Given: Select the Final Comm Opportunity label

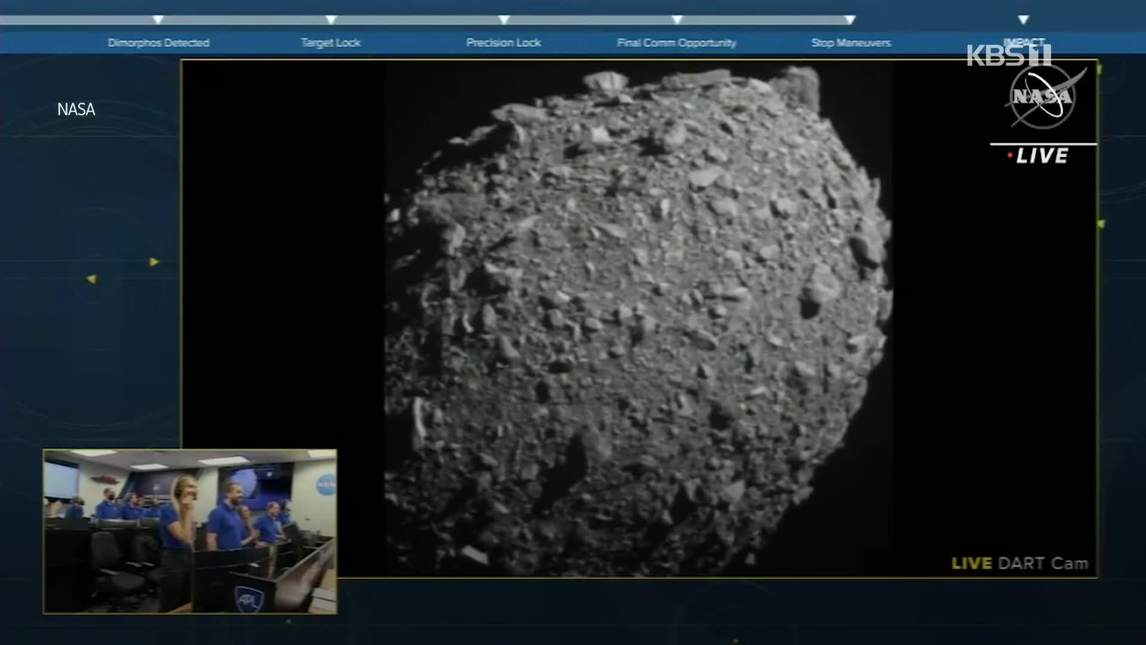Looking at the screenshot, I should point(677,43).
